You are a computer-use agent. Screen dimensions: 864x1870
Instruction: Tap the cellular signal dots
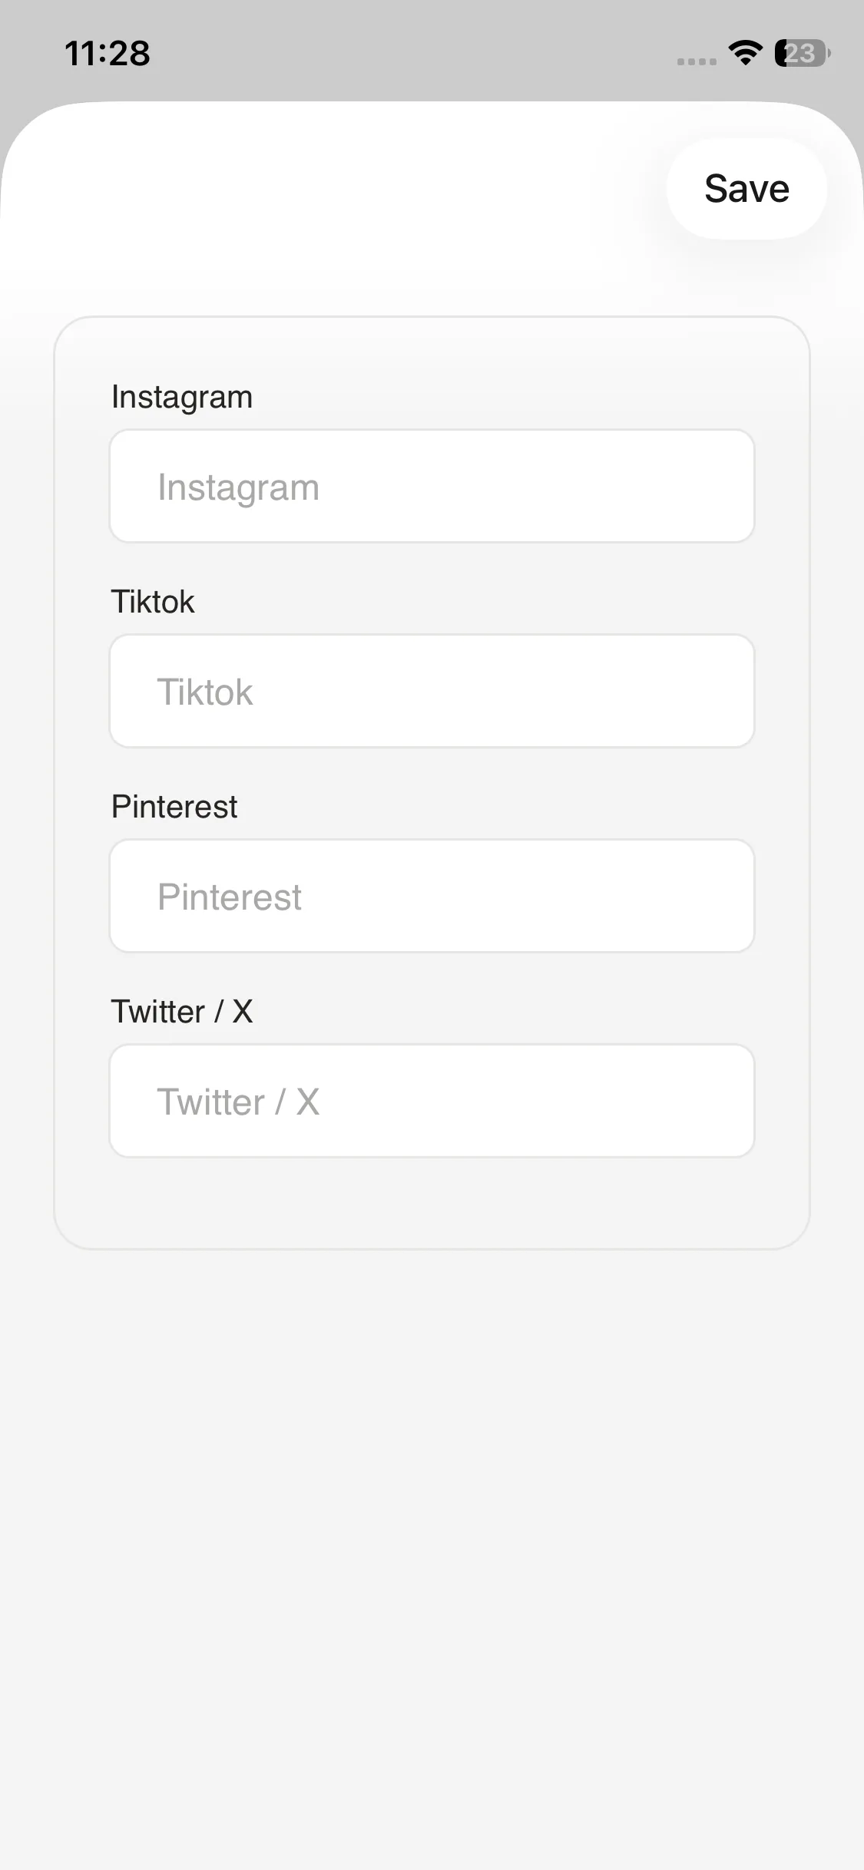tap(697, 61)
